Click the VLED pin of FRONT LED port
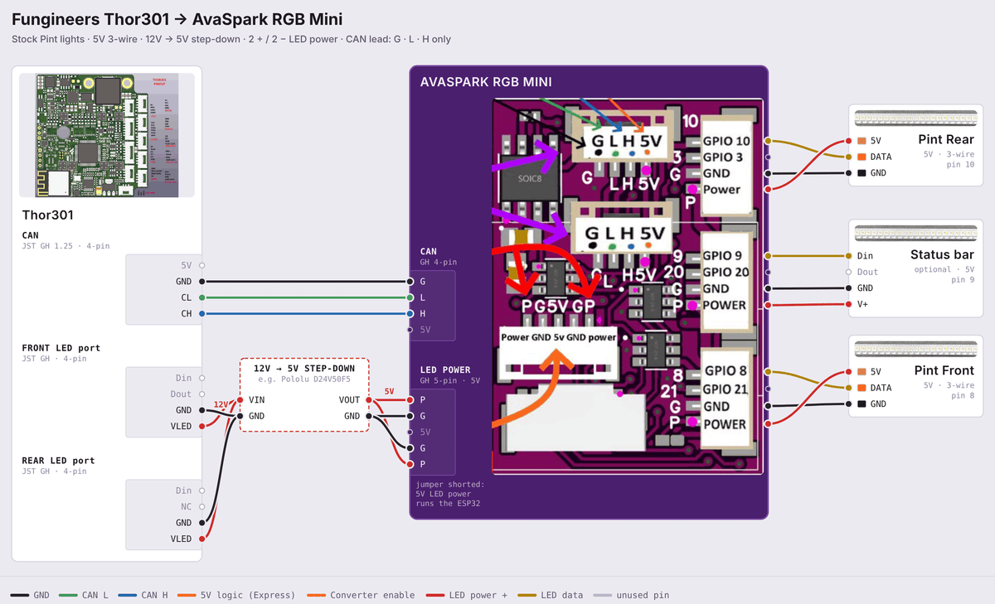The height and width of the screenshot is (604, 995). tap(181, 427)
